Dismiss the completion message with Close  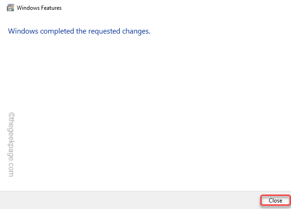click(x=276, y=201)
